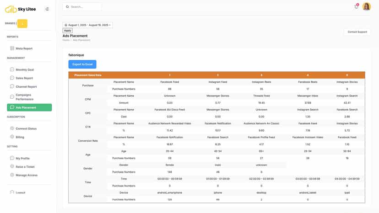This screenshot has height=213, width=379.
Task: Click the Meta Report icon
Action: (x=12, y=48)
